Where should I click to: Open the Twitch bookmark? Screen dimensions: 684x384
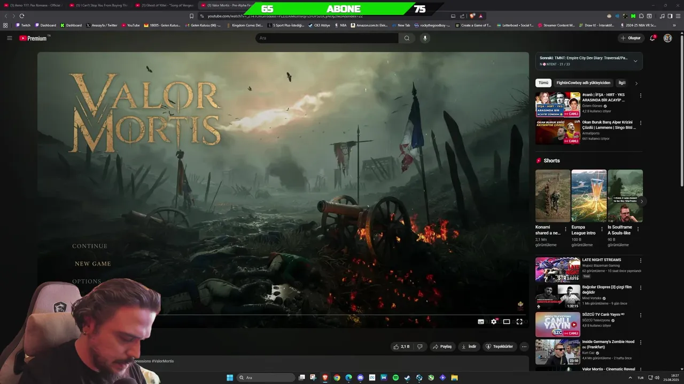tap(23, 25)
